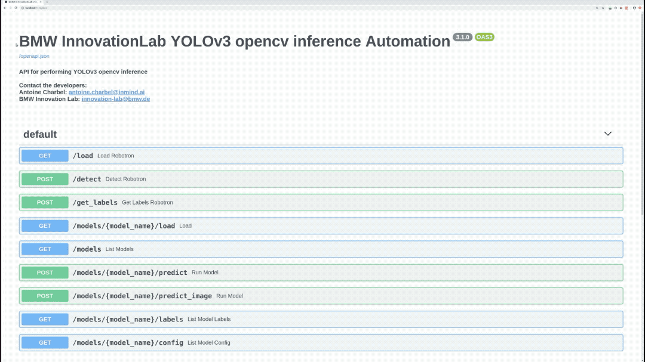Viewport: 645px width, 362px height.
Task: Close the current browser tab
Action: (41, 2)
